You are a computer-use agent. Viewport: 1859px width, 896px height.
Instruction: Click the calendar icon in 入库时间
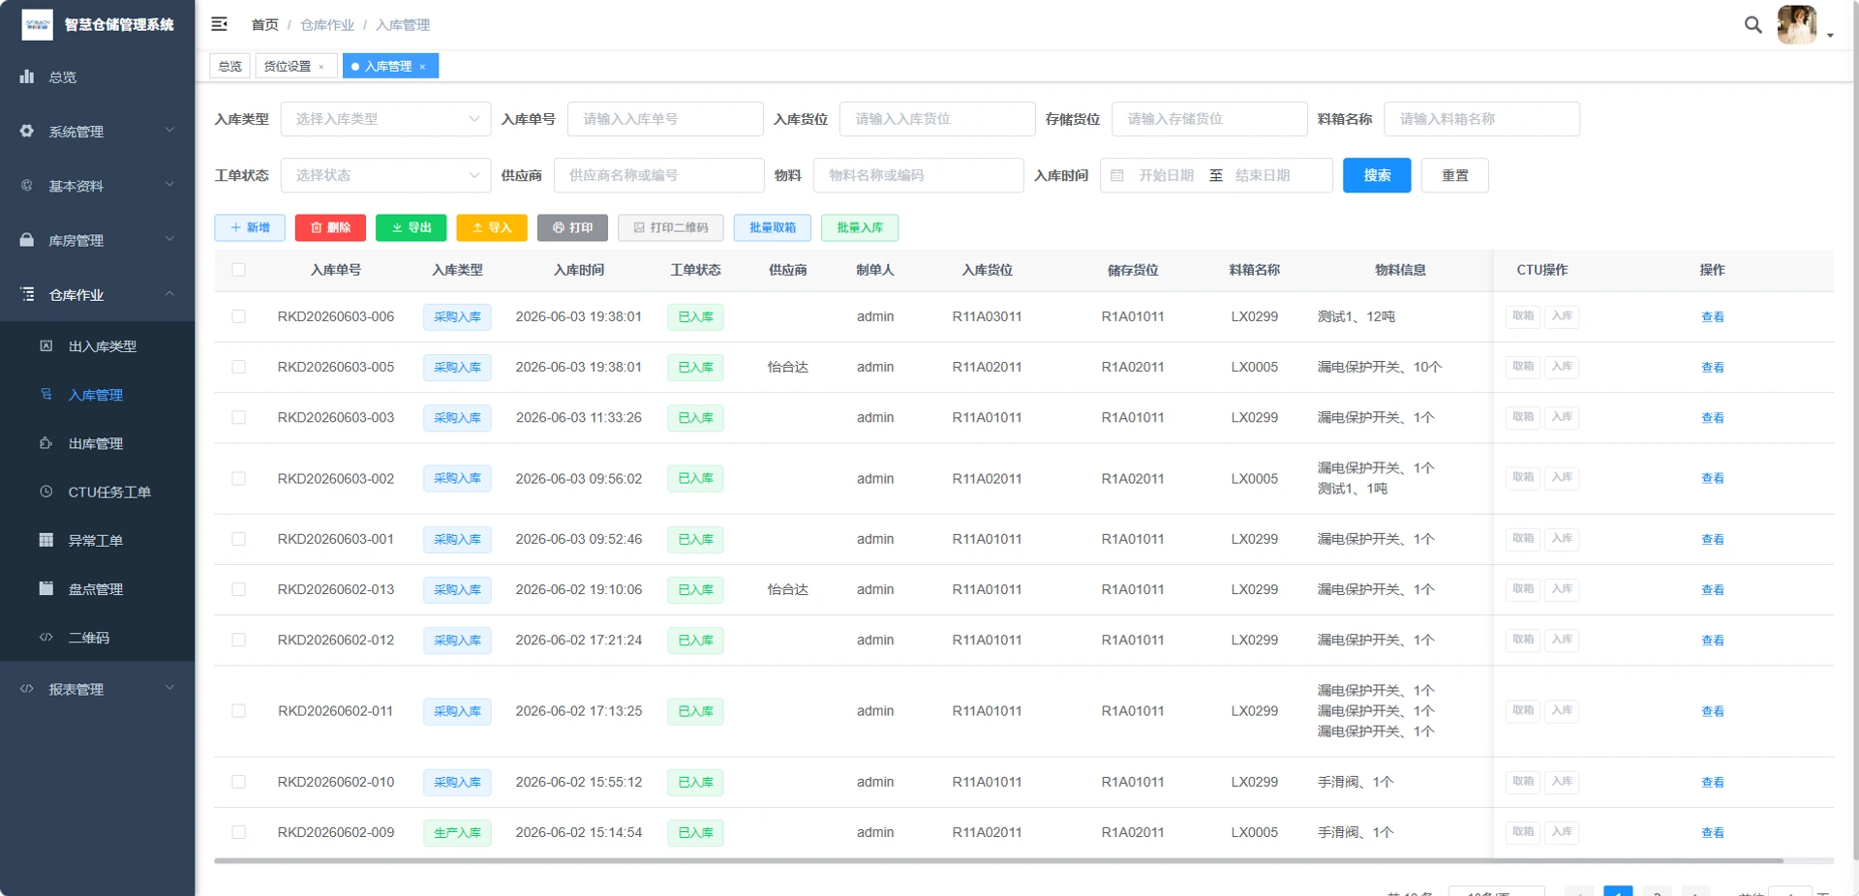(x=1117, y=175)
